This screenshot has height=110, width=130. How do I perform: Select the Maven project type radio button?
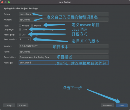(32, 26)
